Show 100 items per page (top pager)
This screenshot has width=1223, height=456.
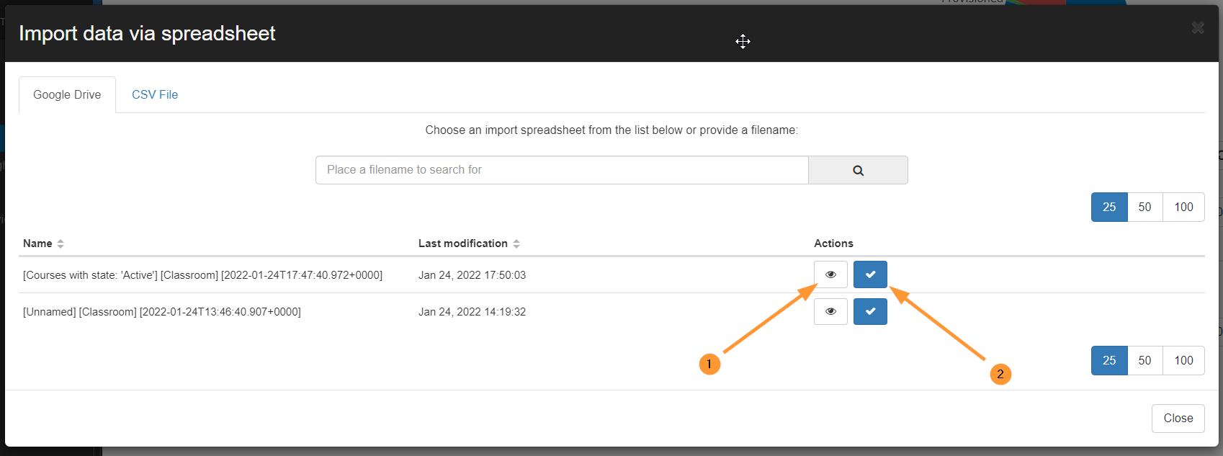point(1183,207)
